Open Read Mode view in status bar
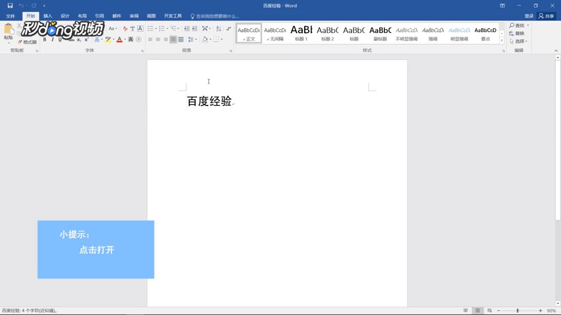This screenshot has height=315, width=561. click(x=465, y=311)
